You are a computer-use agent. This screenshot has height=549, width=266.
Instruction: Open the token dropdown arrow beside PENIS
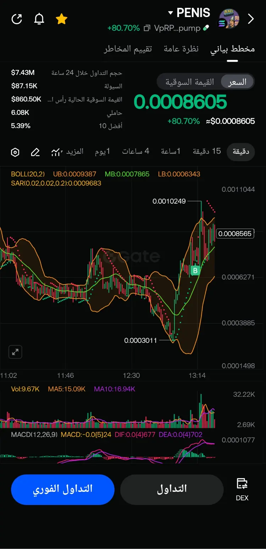[170, 13]
